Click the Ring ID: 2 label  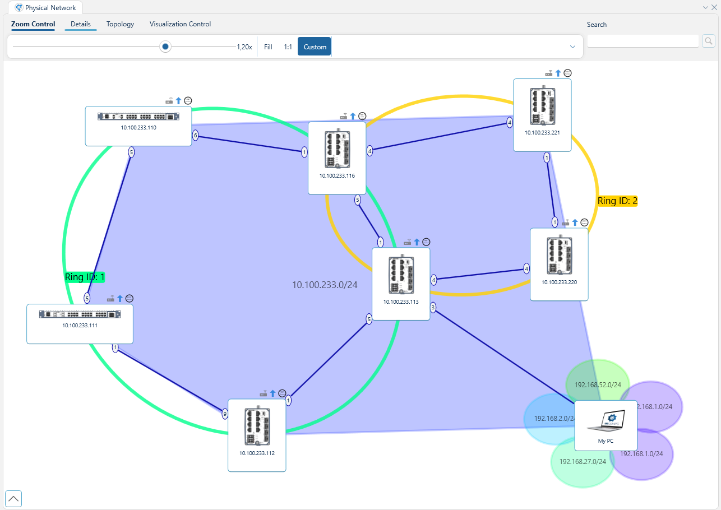tap(617, 201)
